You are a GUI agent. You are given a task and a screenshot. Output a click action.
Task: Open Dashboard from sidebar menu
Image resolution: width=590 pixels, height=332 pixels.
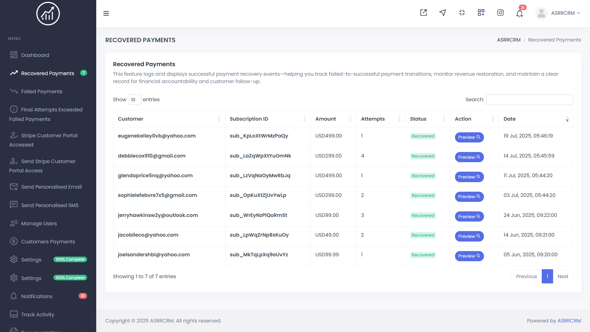point(35,55)
